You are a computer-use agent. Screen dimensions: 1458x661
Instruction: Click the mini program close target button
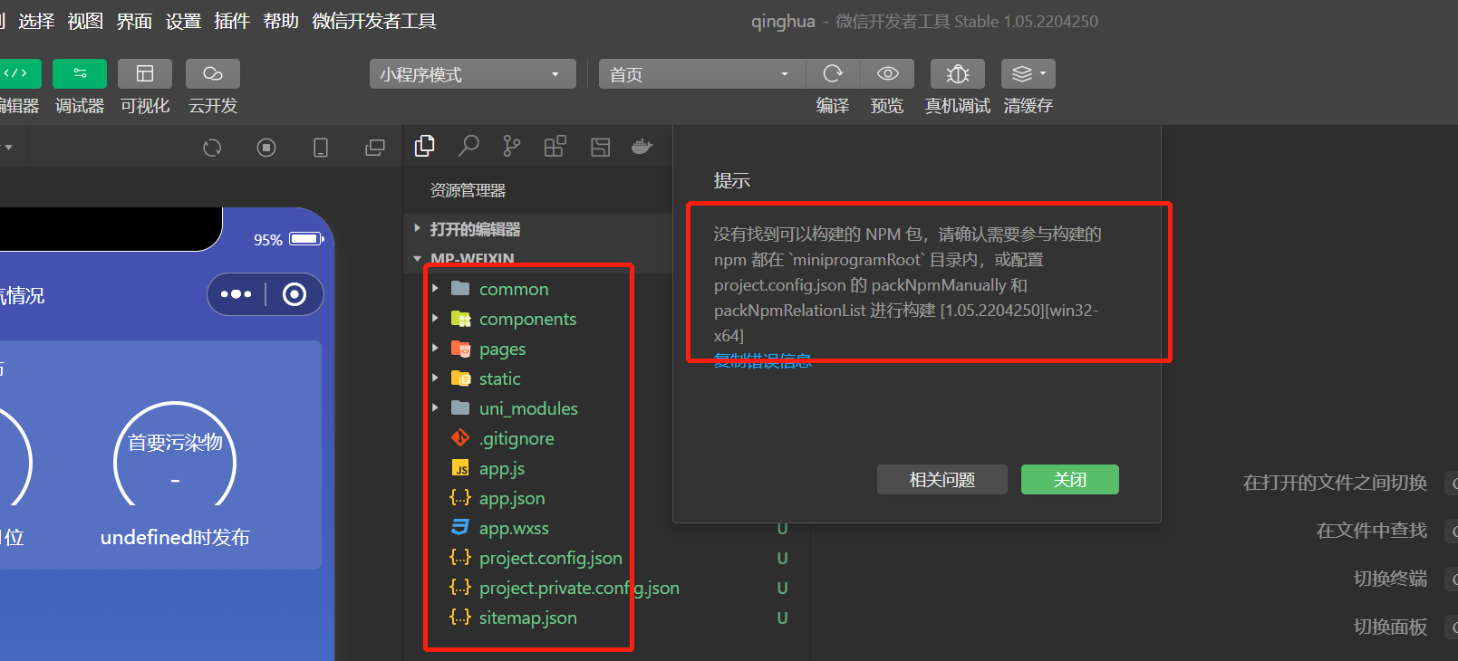tap(294, 294)
